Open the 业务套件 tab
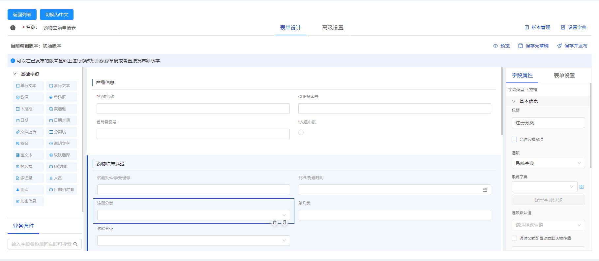 23,226
